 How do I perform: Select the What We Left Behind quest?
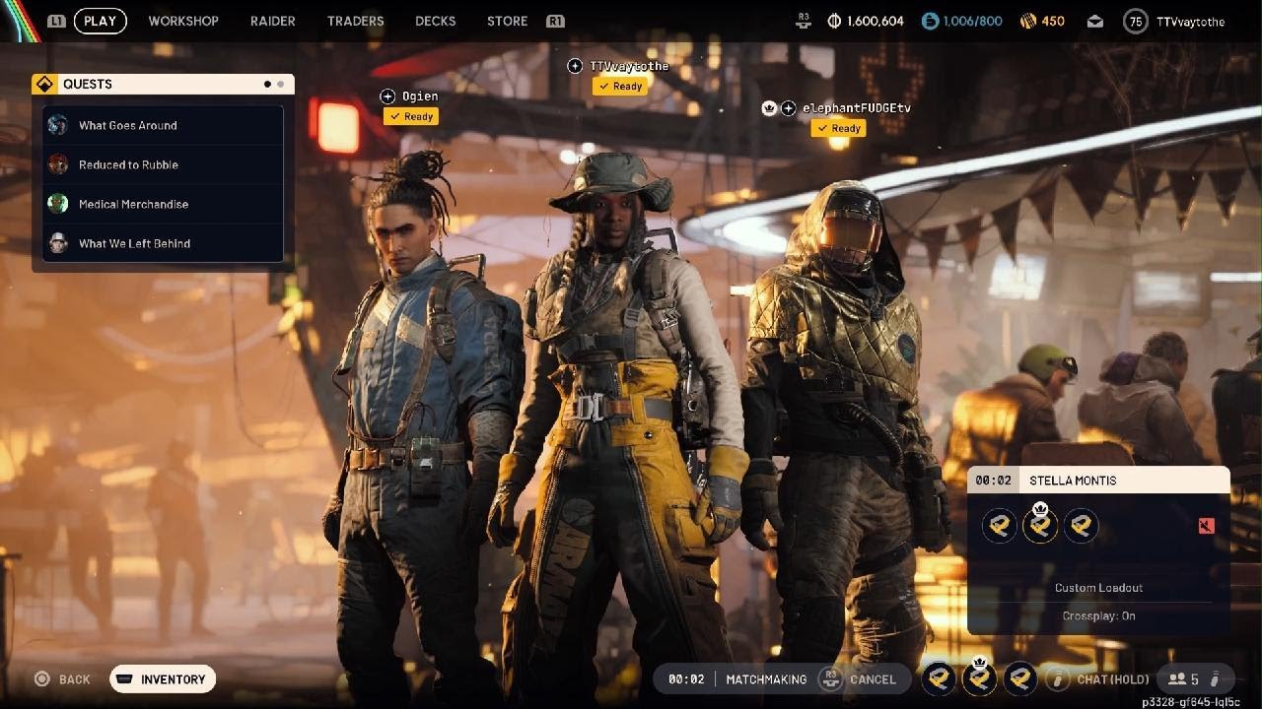(164, 243)
